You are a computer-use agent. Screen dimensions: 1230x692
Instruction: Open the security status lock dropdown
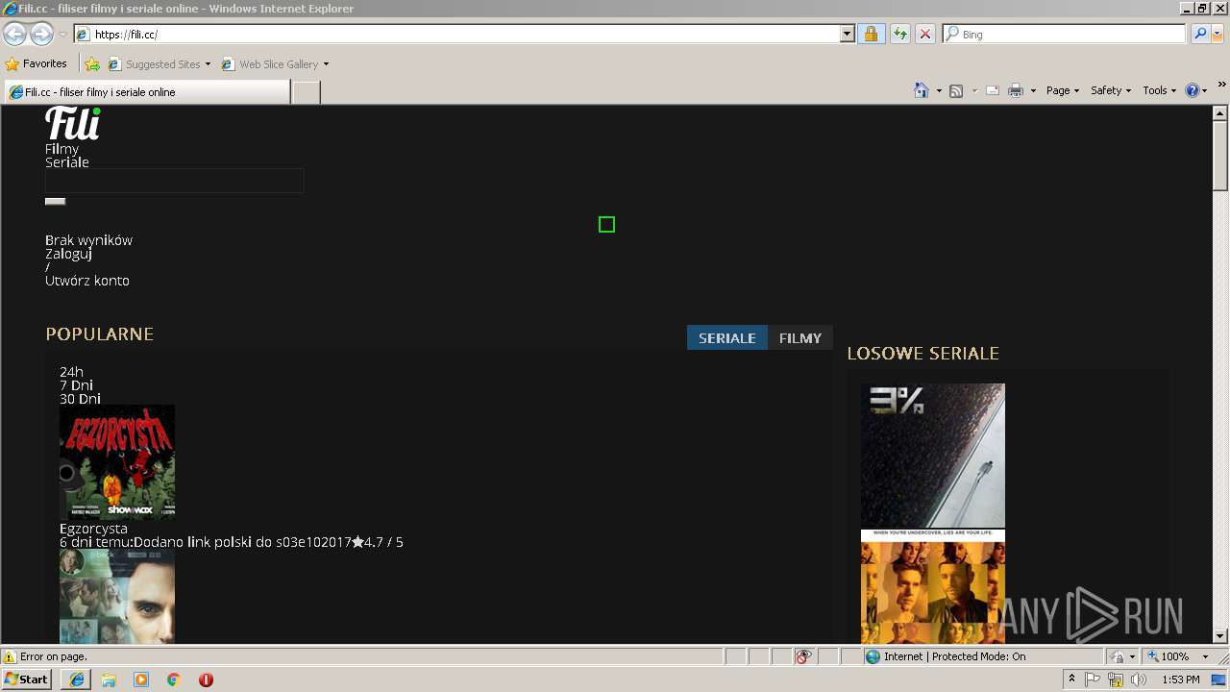1123,656
